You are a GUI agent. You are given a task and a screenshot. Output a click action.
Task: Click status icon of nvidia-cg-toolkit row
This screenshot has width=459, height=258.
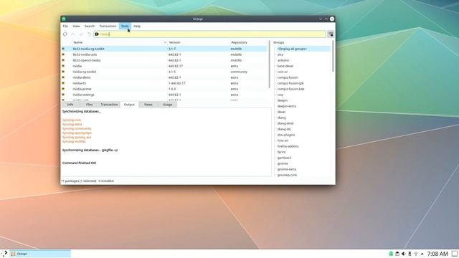tap(63, 72)
